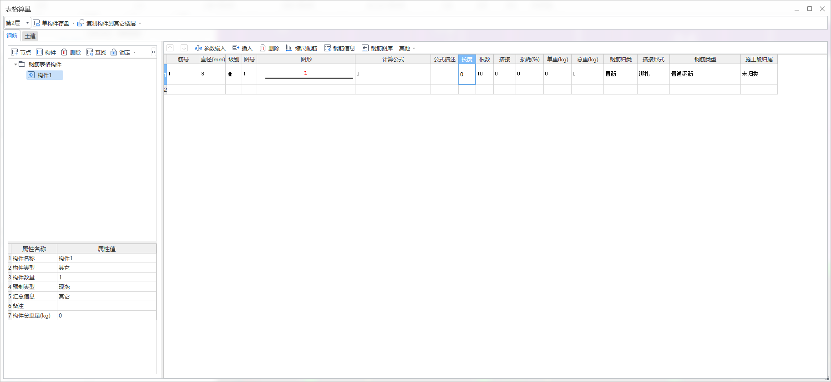Select 构件1 in the tree
The image size is (831, 382).
[x=45, y=75]
